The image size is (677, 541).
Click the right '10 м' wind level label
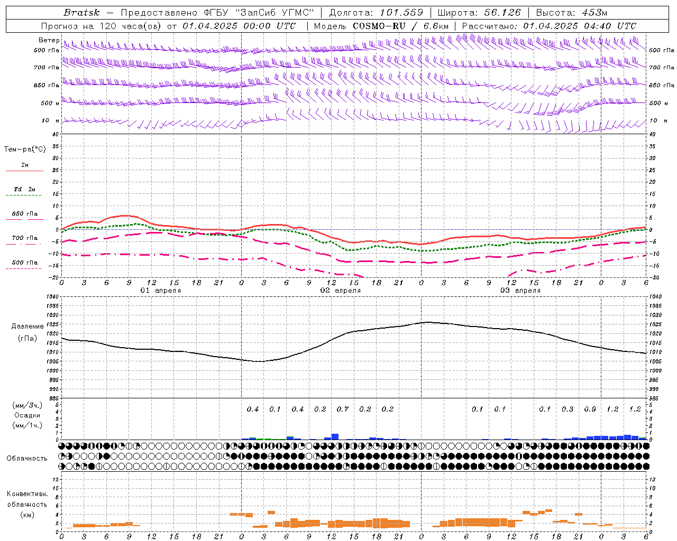pos(658,120)
